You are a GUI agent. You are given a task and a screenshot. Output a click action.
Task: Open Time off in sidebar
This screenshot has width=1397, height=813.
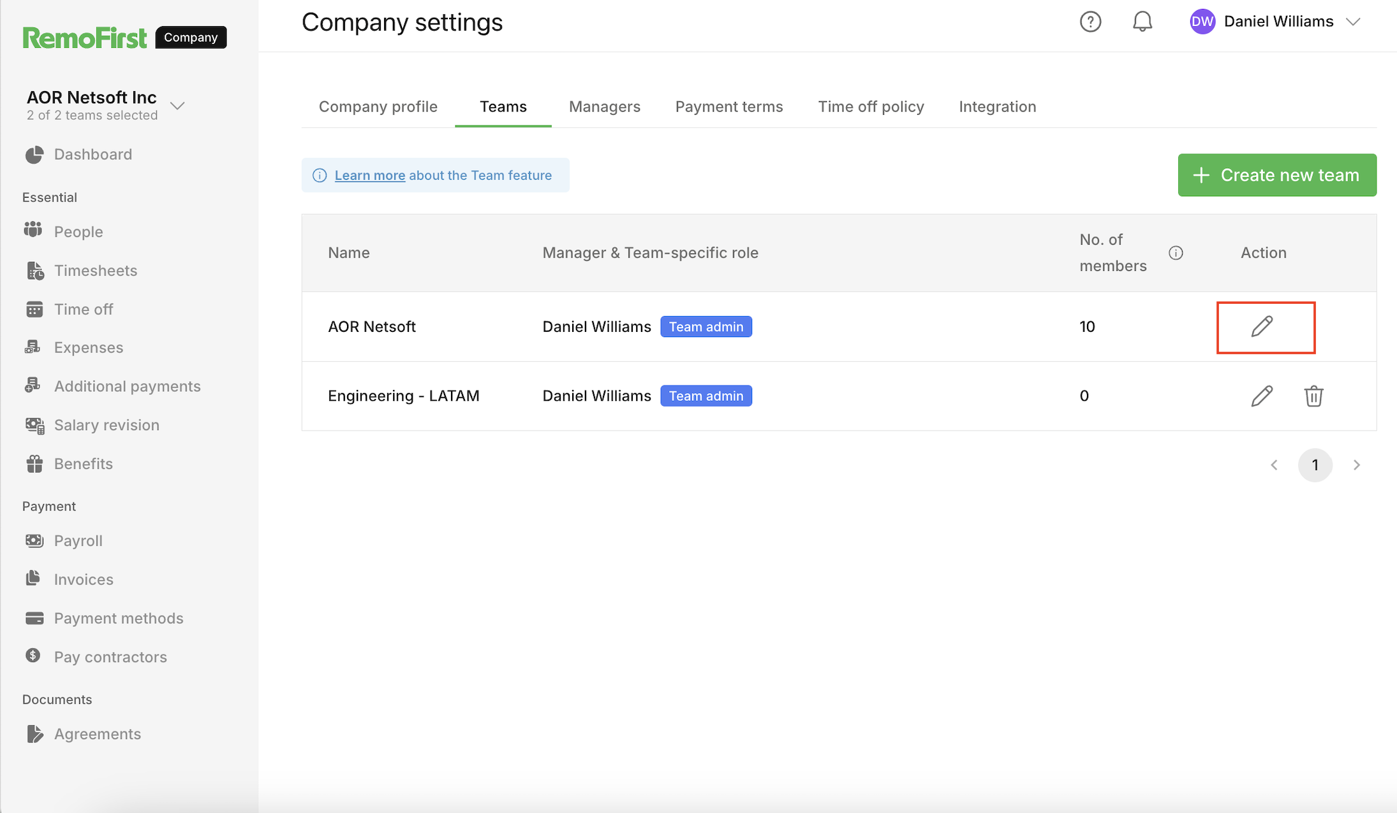[x=84, y=309]
